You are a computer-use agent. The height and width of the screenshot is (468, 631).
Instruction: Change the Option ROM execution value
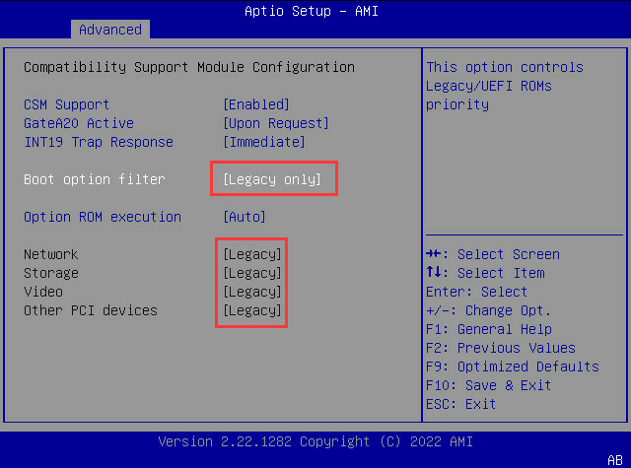(x=245, y=217)
